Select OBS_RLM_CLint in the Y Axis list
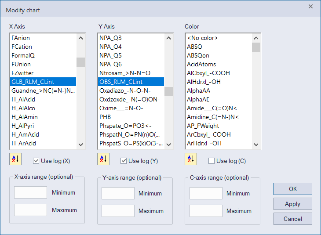 pyautogui.click(x=131, y=82)
